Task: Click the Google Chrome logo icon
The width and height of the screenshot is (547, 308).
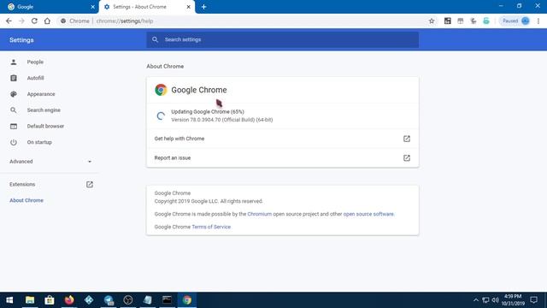Action: click(161, 90)
